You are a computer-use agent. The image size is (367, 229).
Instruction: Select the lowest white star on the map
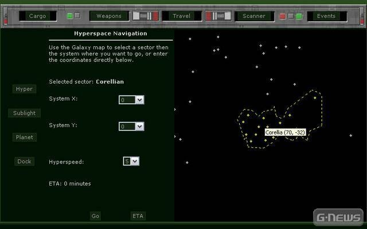[x=187, y=163]
